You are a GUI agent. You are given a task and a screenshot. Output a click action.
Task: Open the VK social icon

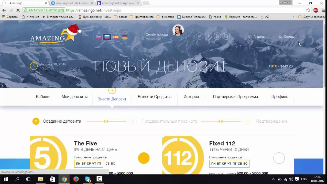pyautogui.click(x=217, y=36)
